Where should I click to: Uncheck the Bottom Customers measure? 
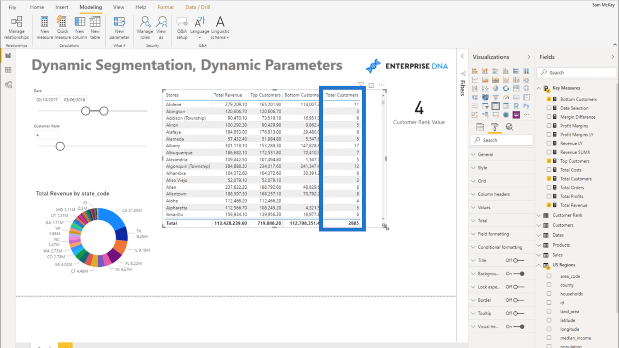[549, 99]
